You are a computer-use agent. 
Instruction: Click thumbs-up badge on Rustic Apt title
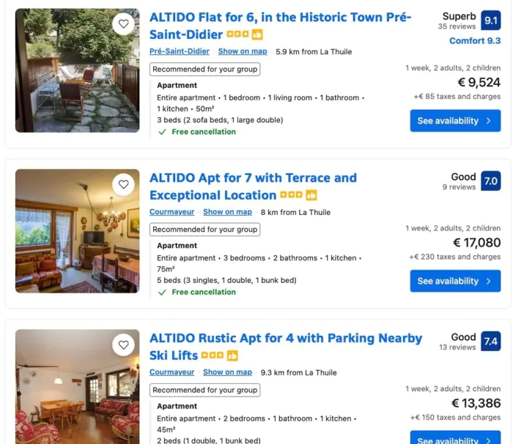tap(232, 355)
